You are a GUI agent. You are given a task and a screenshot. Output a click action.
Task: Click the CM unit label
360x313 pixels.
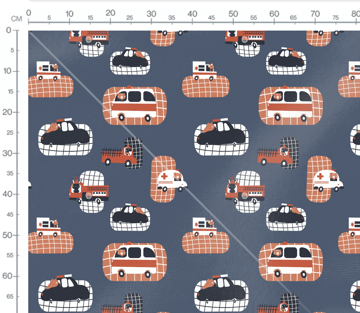pyautogui.click(x=17, y=19)
